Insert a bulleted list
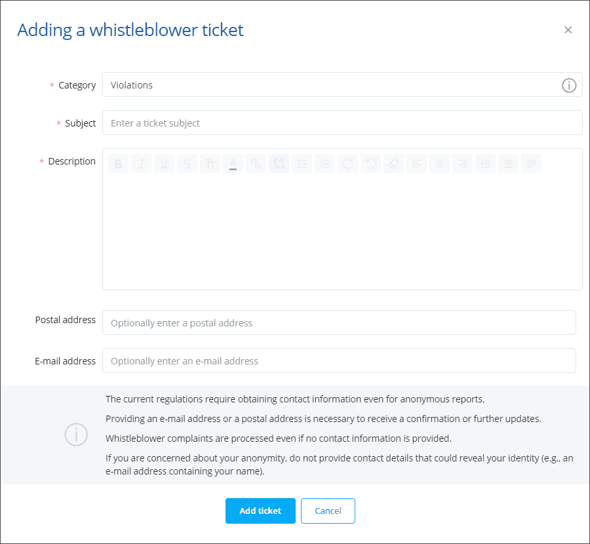 tap(302, 164)
